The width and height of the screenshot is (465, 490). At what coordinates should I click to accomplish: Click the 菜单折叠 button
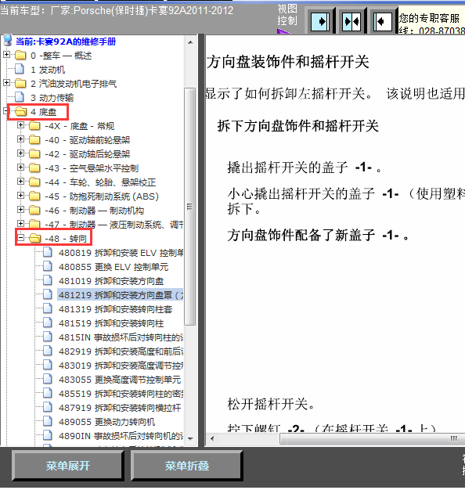pyautogui.click(x=187, y=466)
